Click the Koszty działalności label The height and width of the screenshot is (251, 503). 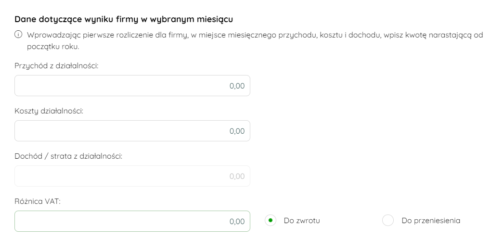pos(49,111)
